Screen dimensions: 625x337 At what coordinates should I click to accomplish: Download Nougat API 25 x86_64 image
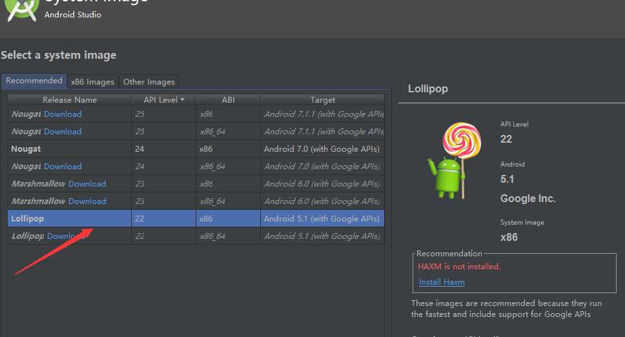tap(63, 132)
